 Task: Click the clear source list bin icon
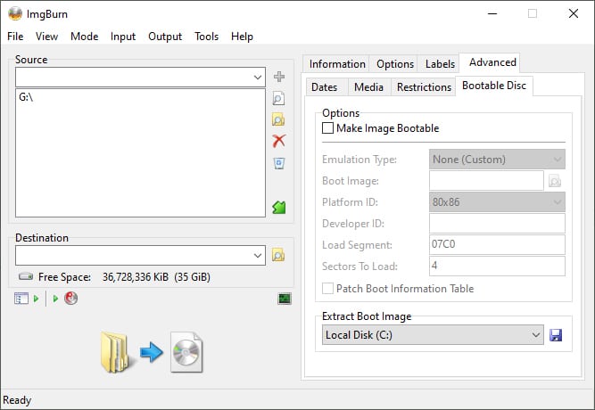click(x=279, y=163)
